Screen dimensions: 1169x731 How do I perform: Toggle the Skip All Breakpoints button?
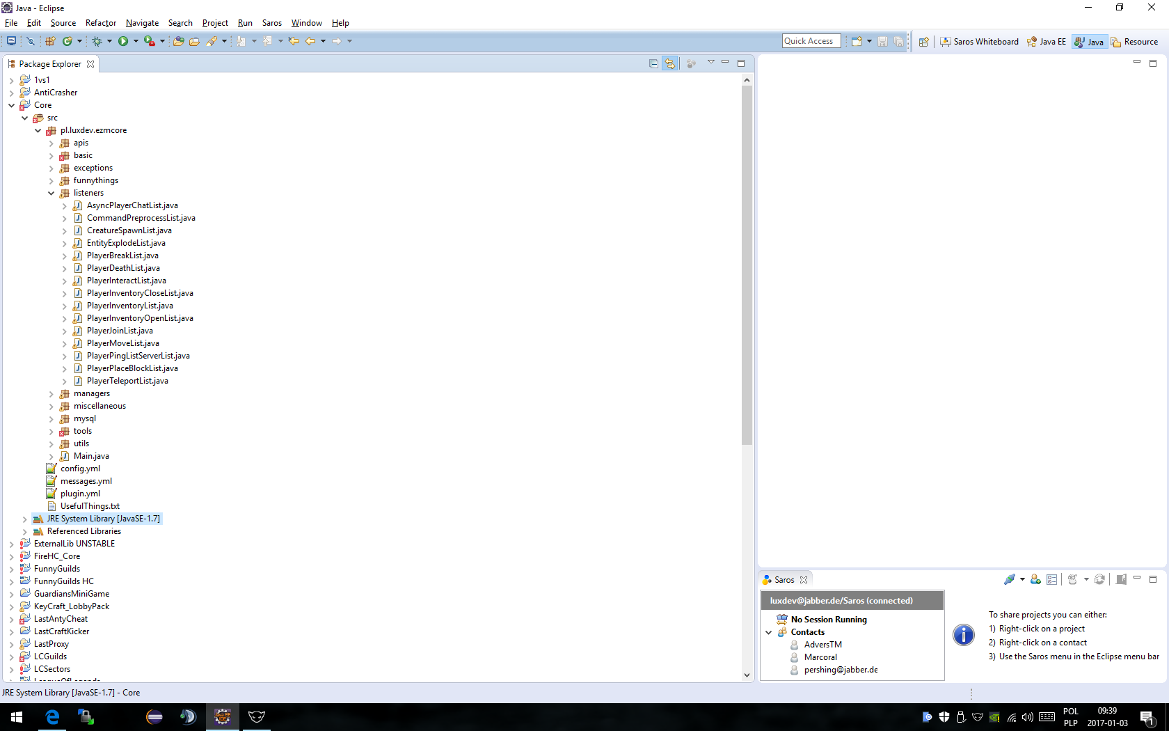tap(31, 42)
